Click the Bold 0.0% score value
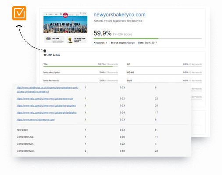 [x=186, y=80]
